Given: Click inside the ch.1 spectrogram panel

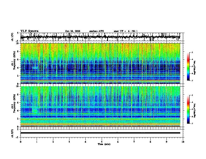Looking at the screenshot, I should 100,63.
